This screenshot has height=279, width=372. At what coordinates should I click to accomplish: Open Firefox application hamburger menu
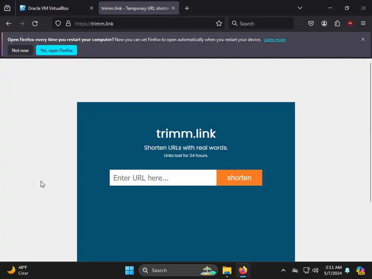363,23
